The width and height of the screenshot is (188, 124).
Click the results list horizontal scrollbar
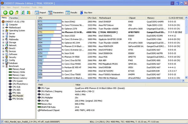[x=110, y=81]
